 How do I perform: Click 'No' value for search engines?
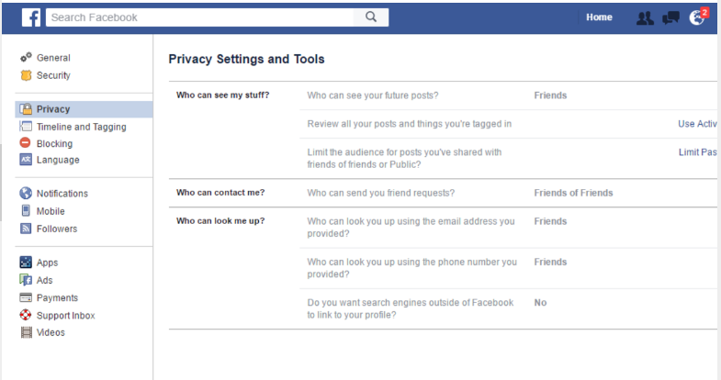coord(540,303)
